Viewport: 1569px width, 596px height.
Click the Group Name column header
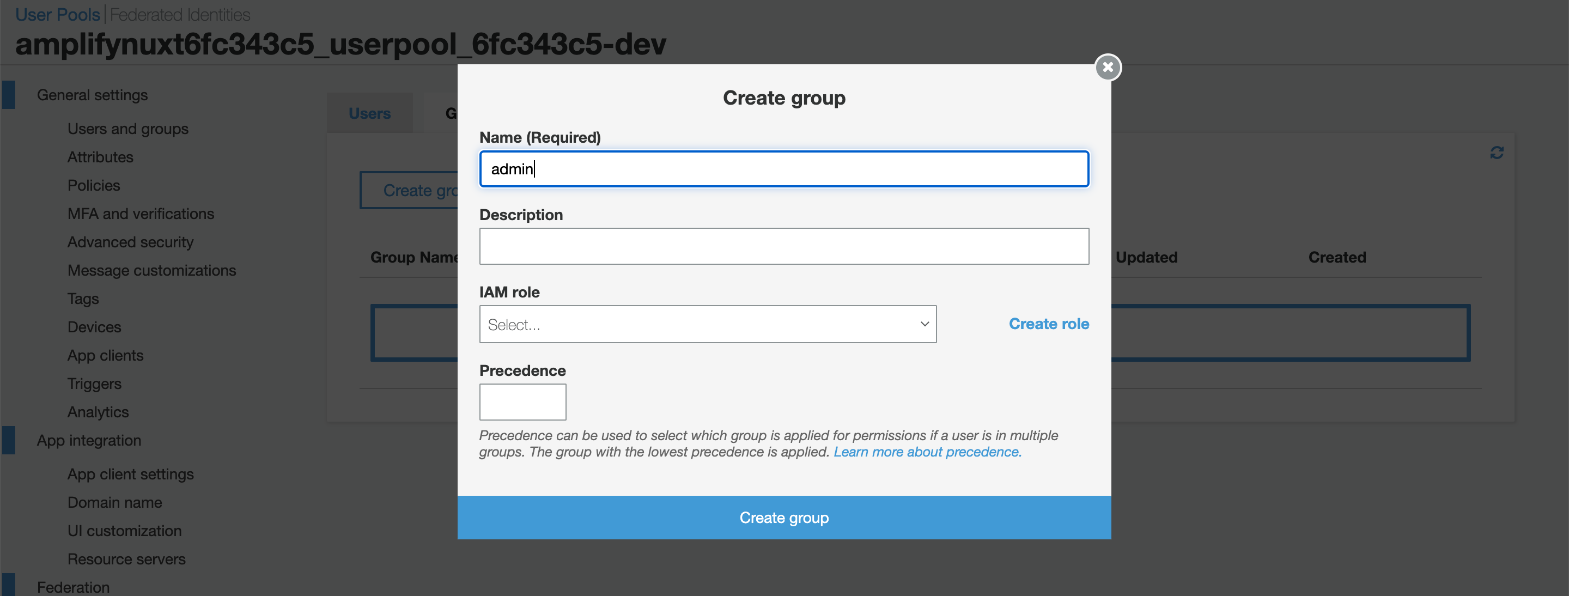click(x=414, y=258)
